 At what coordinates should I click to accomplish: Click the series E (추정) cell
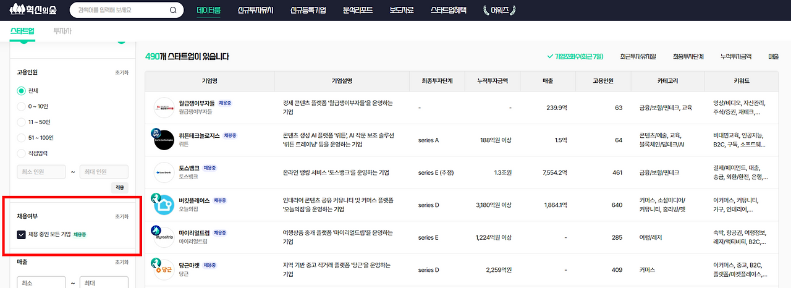436,172
